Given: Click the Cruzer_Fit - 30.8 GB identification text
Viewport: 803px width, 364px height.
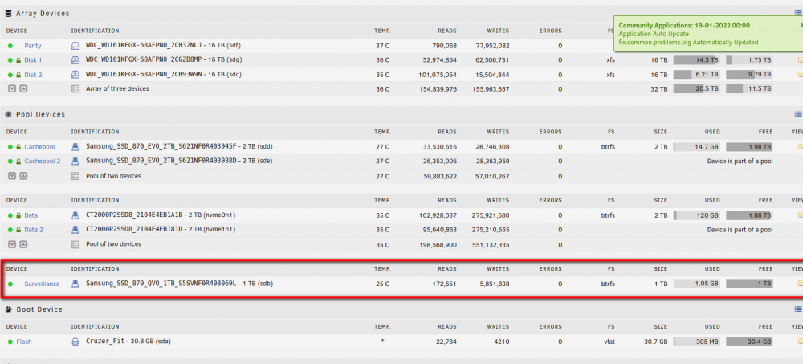Looking at the screenshot, I should [120, 342].
